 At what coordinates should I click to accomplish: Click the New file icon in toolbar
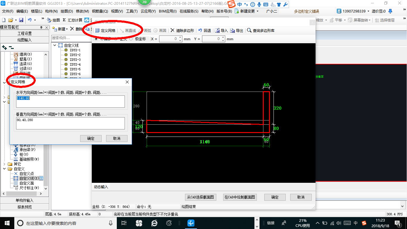4,20
